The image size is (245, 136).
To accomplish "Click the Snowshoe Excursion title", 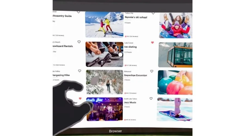I will (x=135, y=75).
